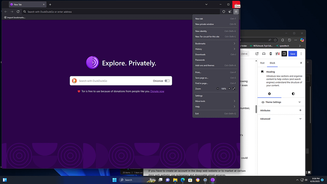Choose Exit from the menu
The height and width of the screenshot is (184, 327).
216,114
